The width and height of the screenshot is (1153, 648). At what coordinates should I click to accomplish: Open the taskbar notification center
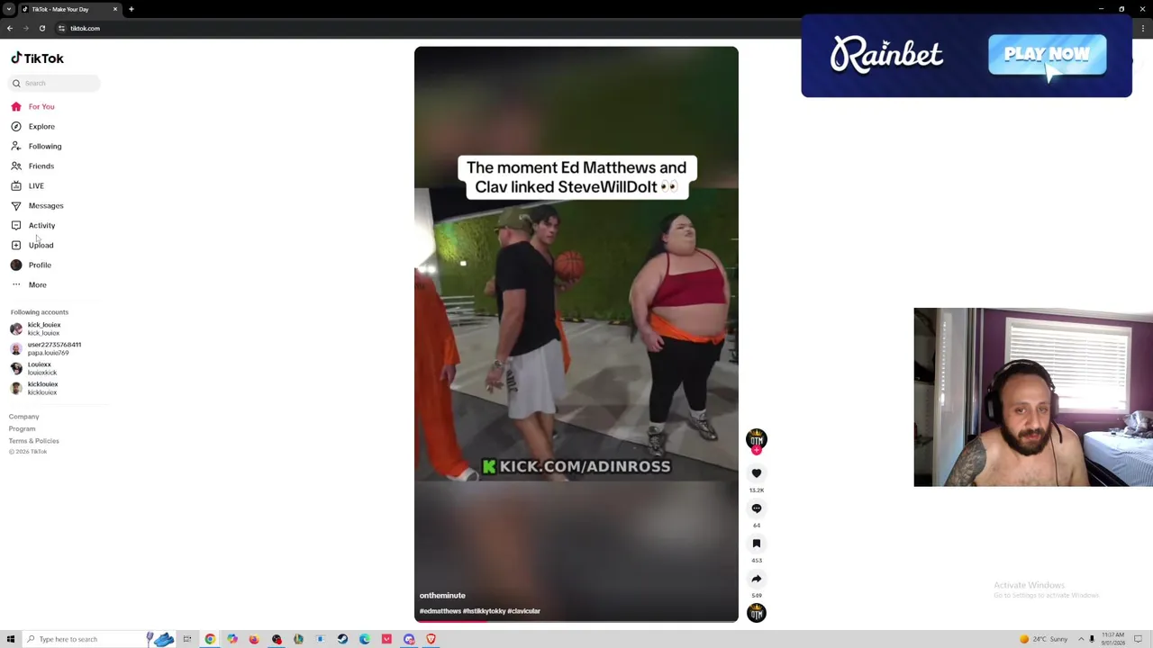click(x=1139, y=639)
